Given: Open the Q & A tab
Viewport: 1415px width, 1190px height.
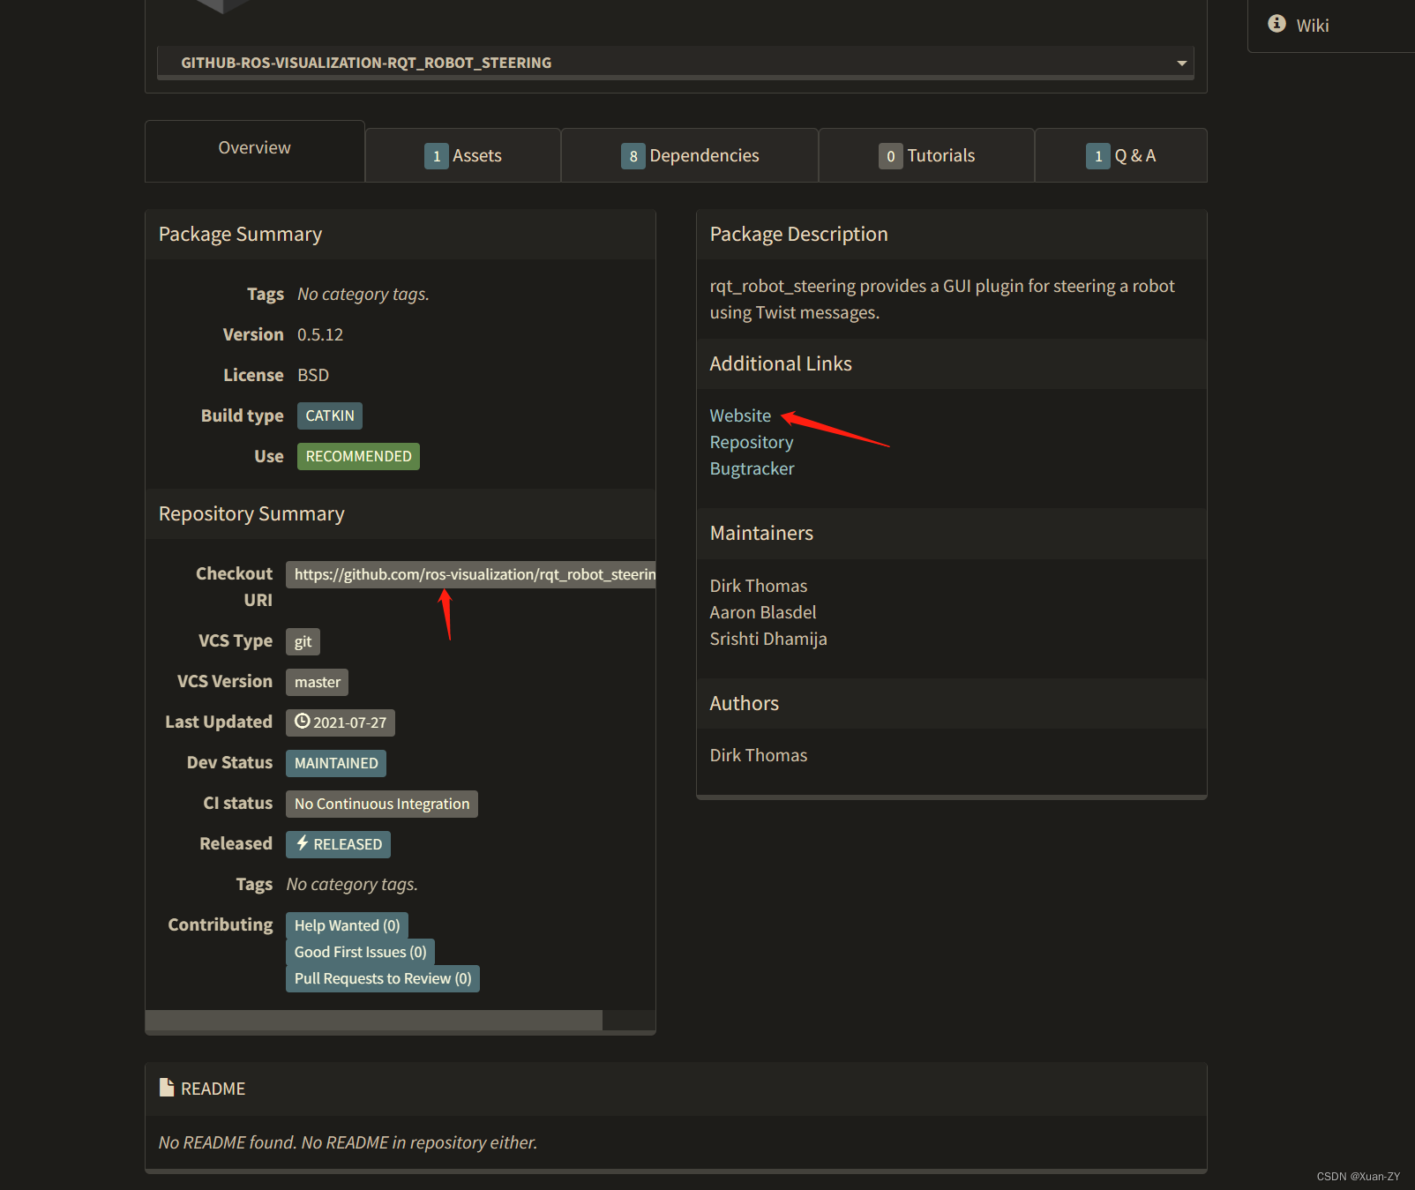Looking at the screenshot, I should click(x=1121, y=156).
